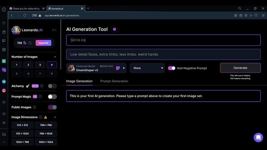Switch to the Prompt Generation tab

tap(114, 81)
